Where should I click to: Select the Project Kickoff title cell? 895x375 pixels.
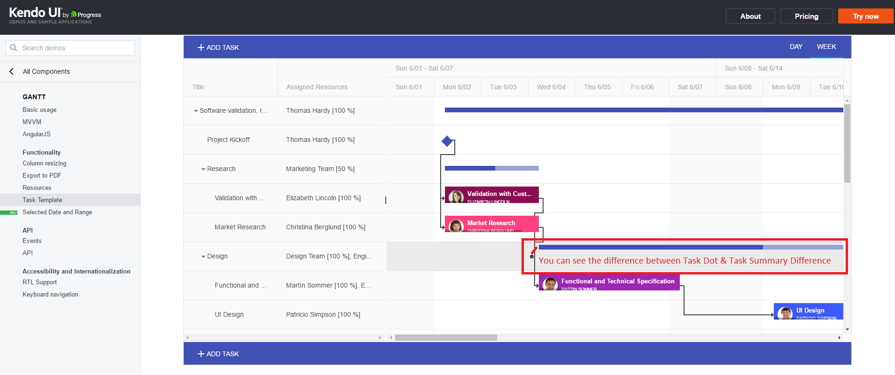pos(231,140)
